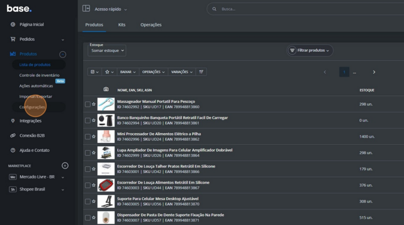Check the box for Mini Processador De Alimentos

pos(88,137)
